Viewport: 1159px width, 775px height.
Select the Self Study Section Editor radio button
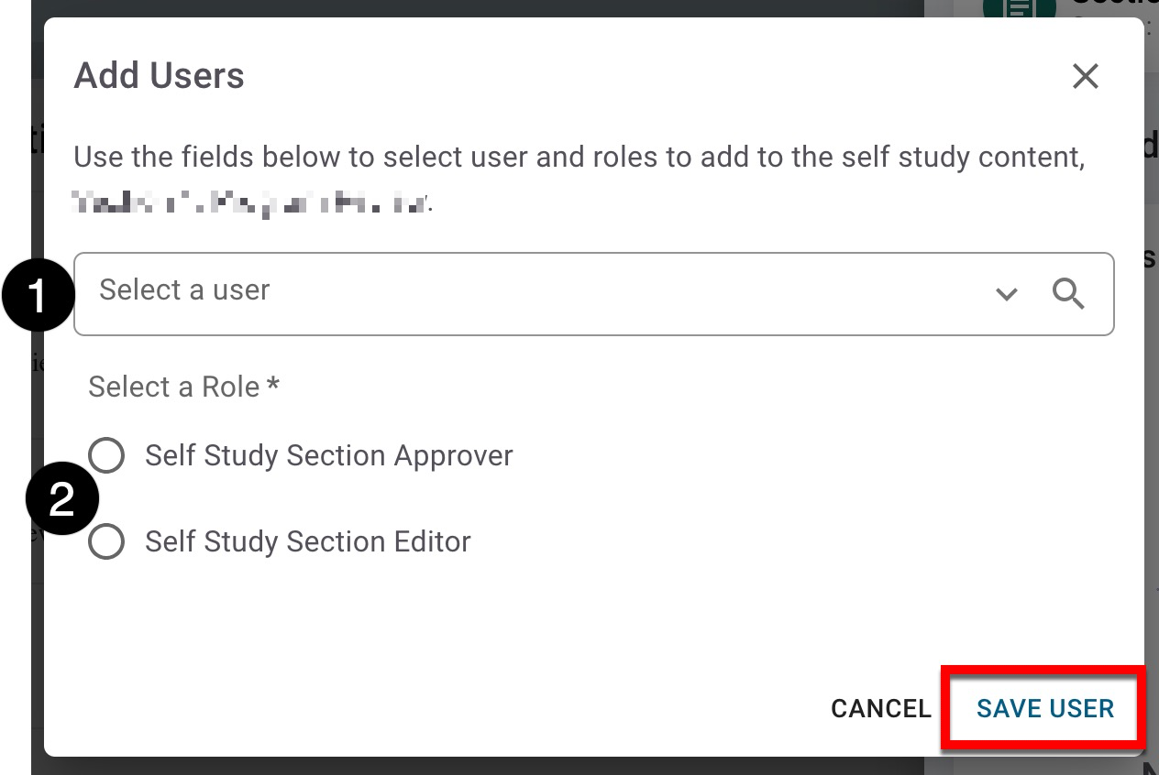[106, 541]
